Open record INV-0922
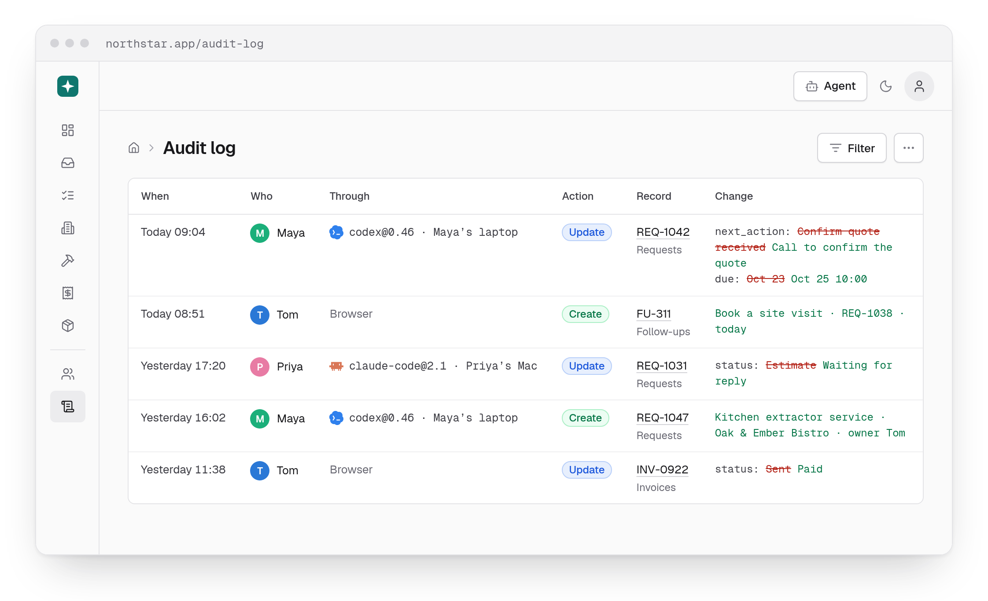Viewport: 988px width, 601px height. tap(662, 469)
